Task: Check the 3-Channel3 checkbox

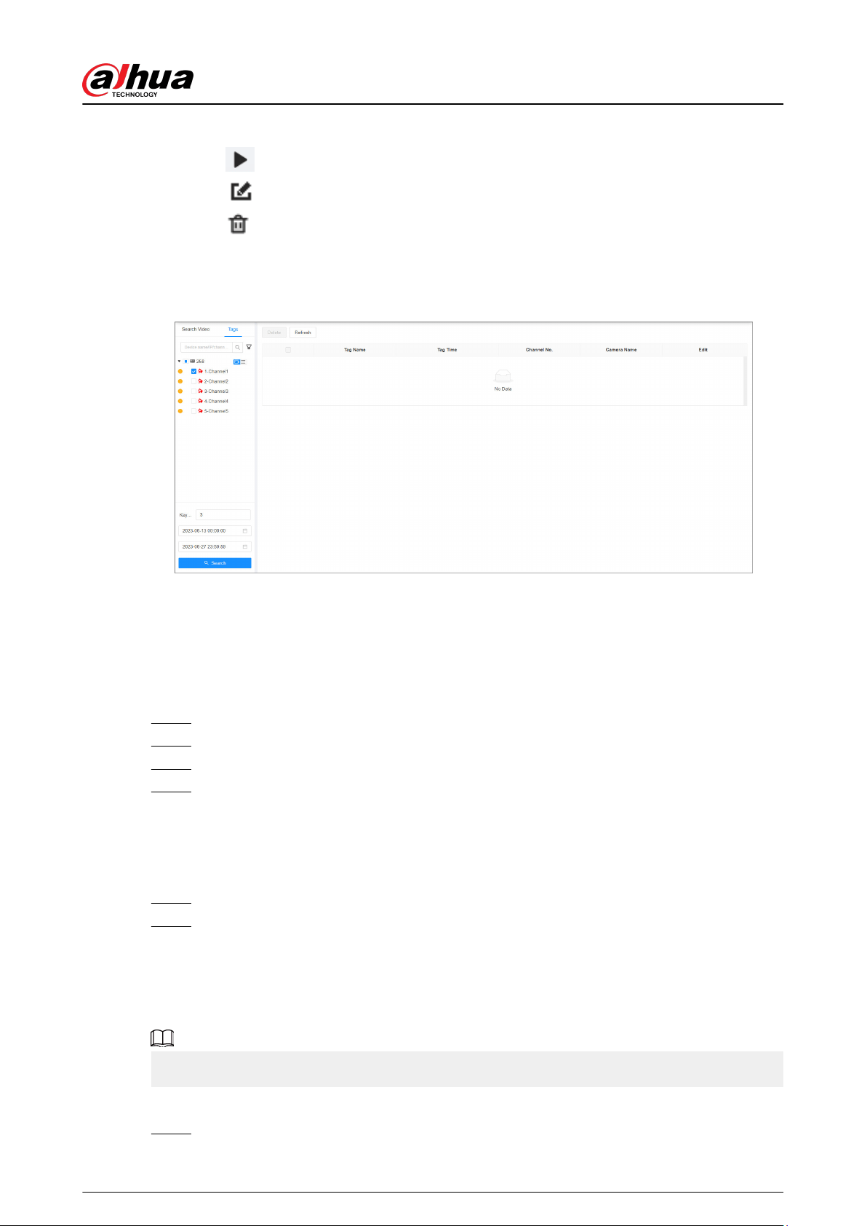Action: [x=193, y=391]
